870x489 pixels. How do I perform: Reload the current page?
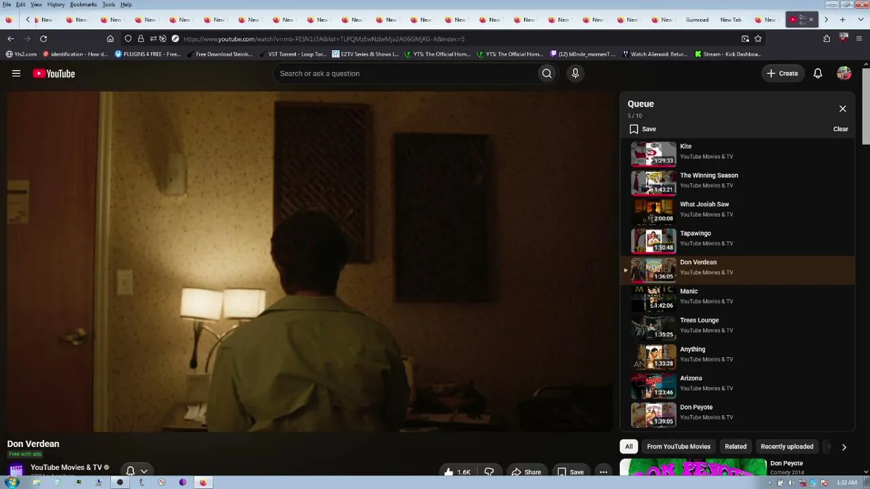point(43,39)
